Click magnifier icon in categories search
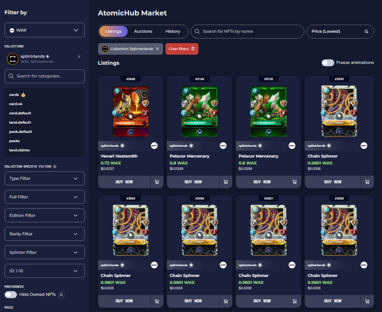Viewport: 382px width, 312px height. tap(11, 76)
